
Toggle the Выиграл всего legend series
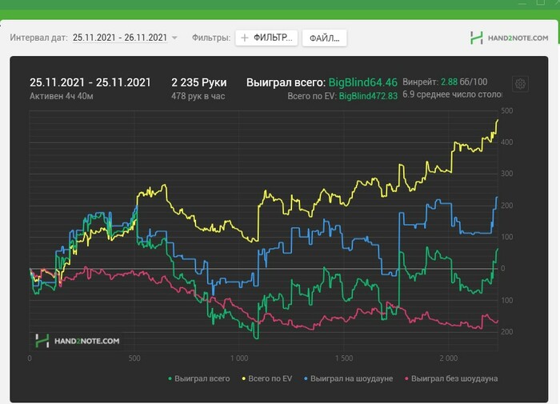click(199, 378)
